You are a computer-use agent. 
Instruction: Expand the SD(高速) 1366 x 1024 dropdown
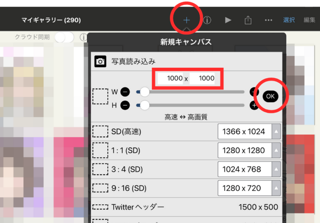coord(276,131)
